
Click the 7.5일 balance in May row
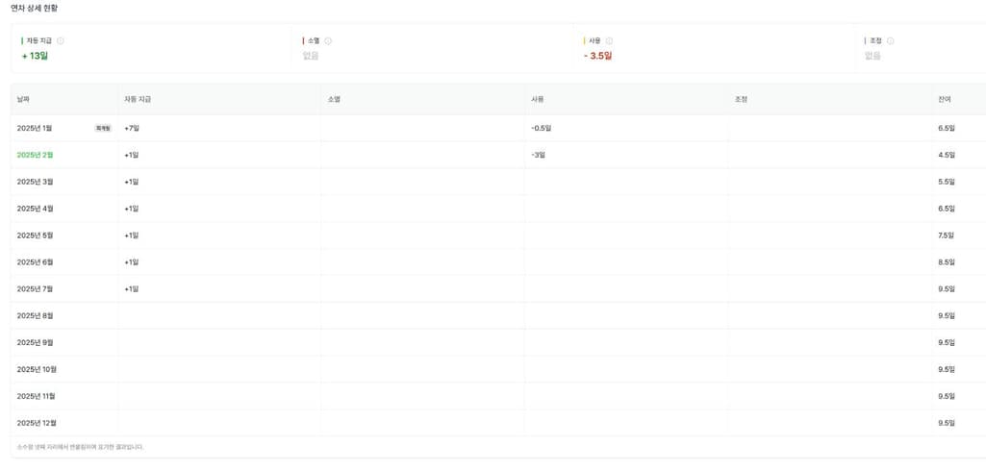point(947,235)
